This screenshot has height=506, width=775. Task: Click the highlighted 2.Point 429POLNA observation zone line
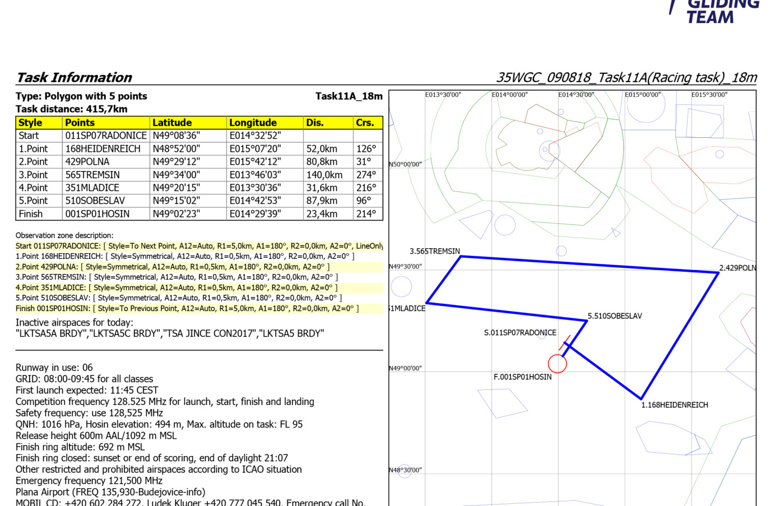pyautogui.click(x=172, y=267)
